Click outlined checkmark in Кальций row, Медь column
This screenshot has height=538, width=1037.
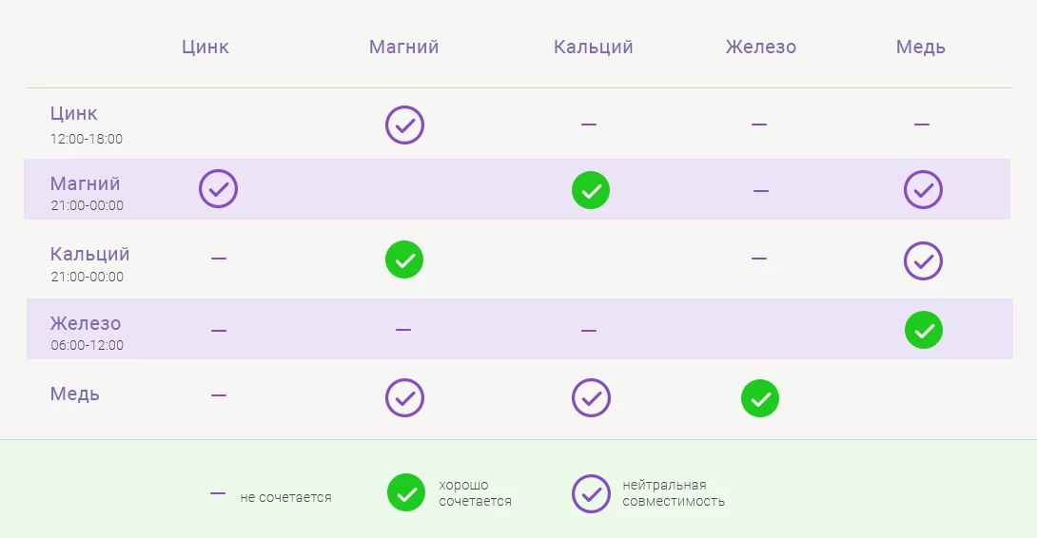coord(923,261)
